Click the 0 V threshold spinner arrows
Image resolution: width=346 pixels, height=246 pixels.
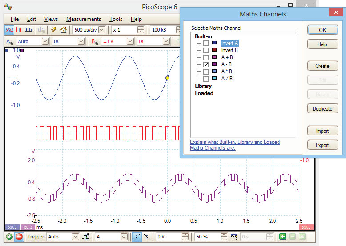pyautogui.click(x=185, y=237)
